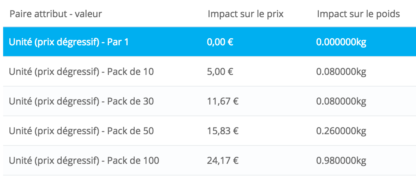416x181 pixels.
Task: Click the 15,83 € price cell
Action: click(223, 131)
